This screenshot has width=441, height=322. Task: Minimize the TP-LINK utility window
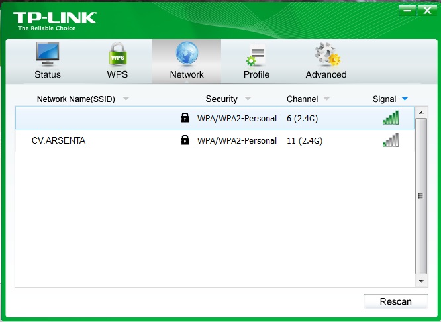click(407, 11)
